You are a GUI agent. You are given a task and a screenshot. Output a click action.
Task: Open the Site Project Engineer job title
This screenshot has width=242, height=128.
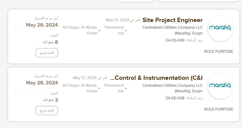point(172,20)
